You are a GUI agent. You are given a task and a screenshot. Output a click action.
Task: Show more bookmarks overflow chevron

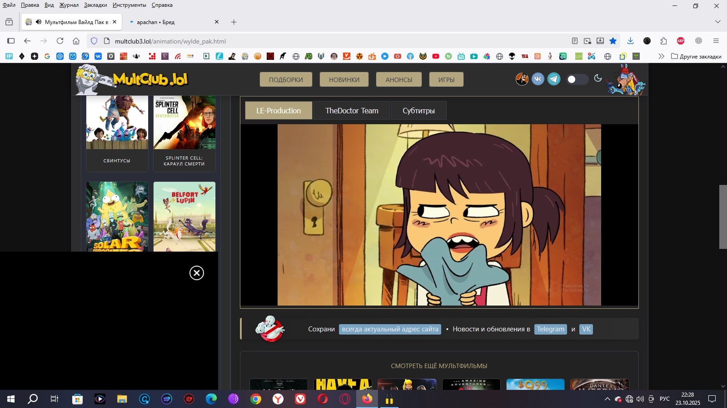point(661,56)
